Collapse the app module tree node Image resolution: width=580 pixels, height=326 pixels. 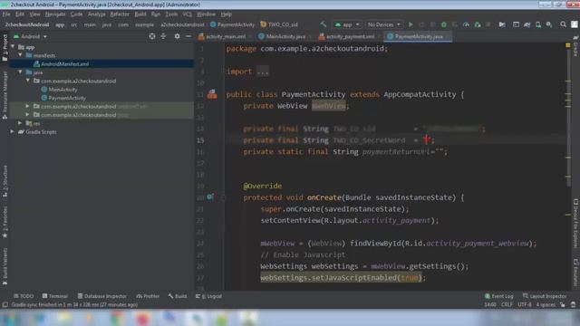[14, 46]
